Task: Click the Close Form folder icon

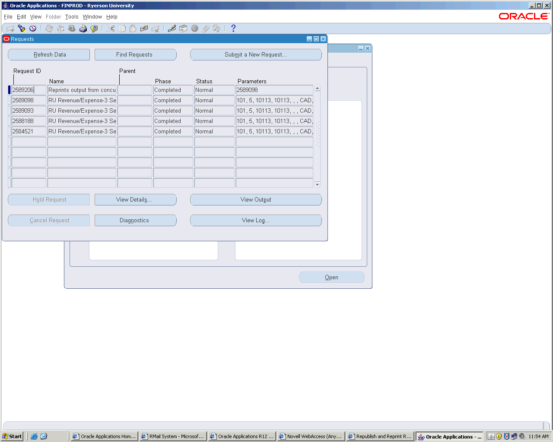Action: 94,28
